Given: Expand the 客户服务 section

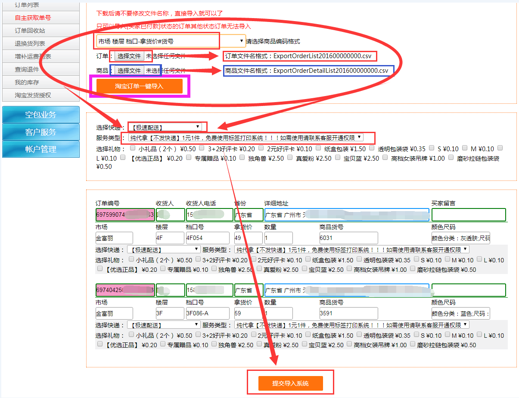Looking at the screenshot, I should (x=41, y=132).
